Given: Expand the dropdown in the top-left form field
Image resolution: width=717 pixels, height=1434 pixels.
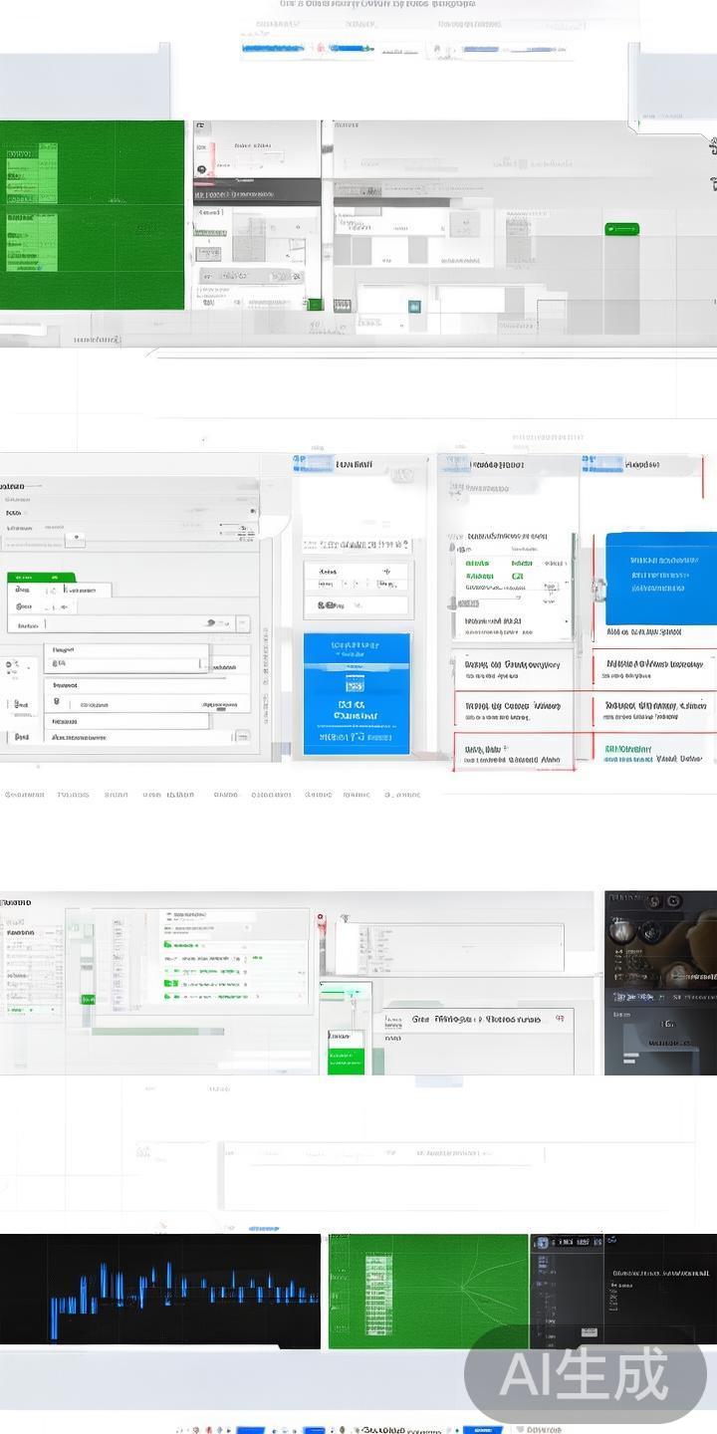Looking at the screenshot, I should pos(74,538).
